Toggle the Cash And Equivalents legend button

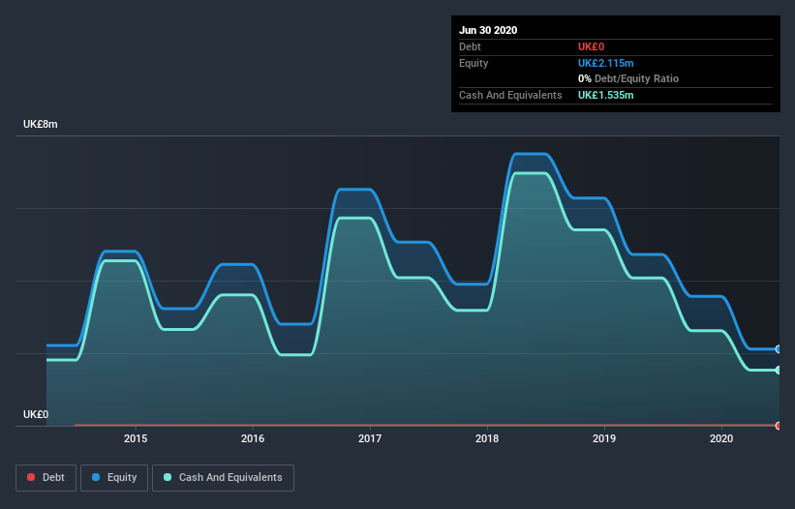[x=223, y=478]
